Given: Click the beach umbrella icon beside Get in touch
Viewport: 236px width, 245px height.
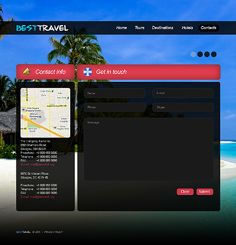Looking at the screenshot, I should [88, 72].
